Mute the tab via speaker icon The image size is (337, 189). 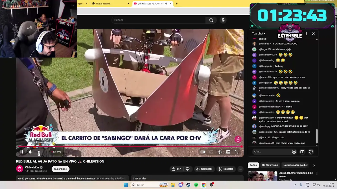point(166,3)
